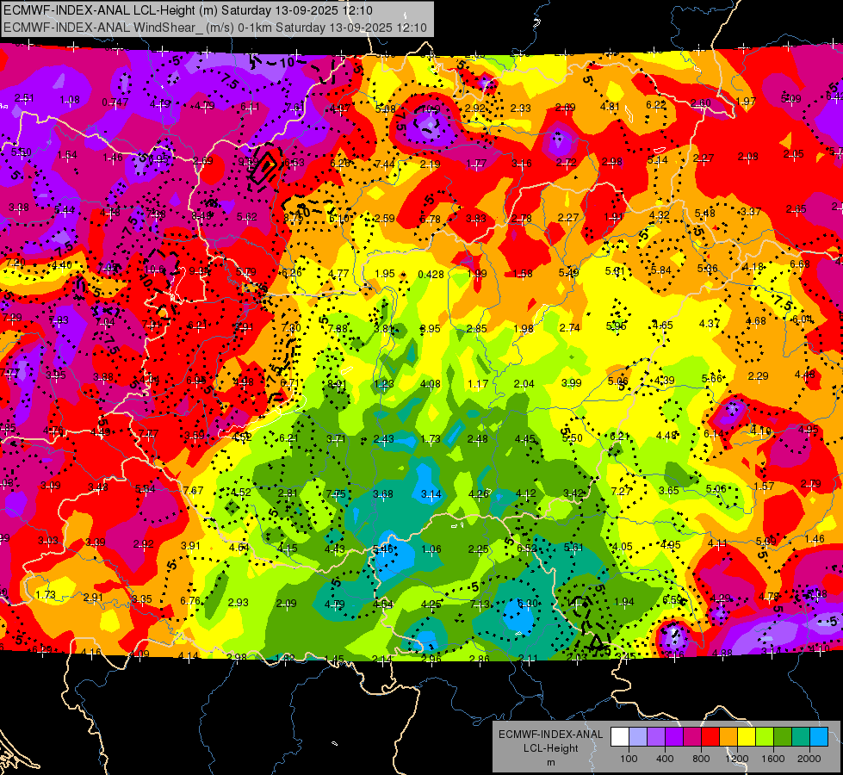Click the 3.71 value on the map
The image size is (843, 775).
click(336, 439)
